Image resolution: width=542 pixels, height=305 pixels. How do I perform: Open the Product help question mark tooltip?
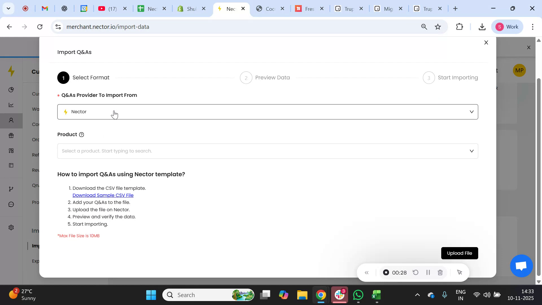pos(82,134)
